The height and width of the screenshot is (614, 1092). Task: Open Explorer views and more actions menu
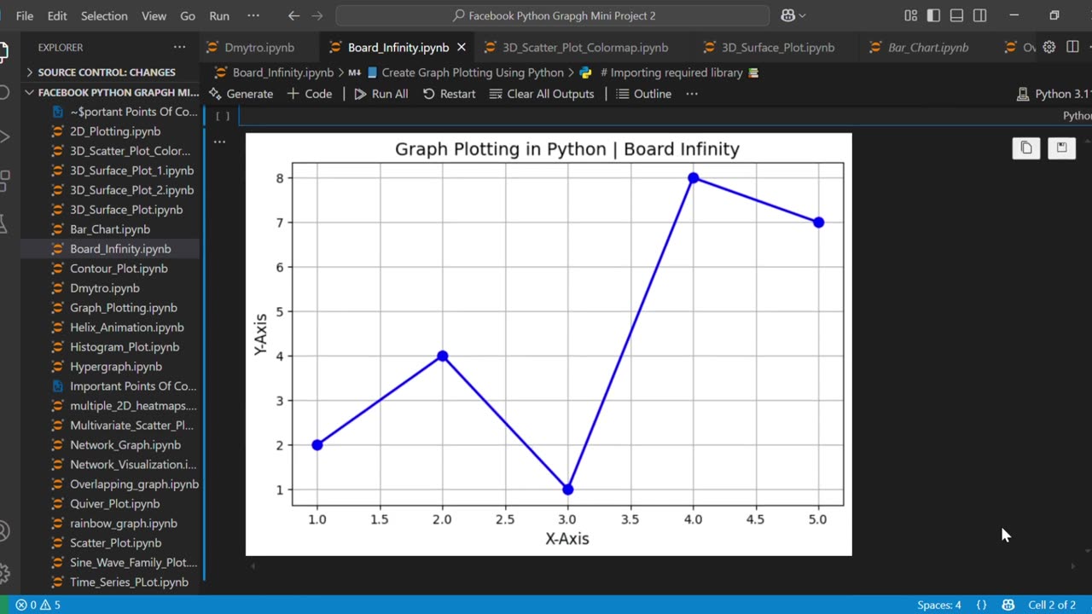pos(179,47)
